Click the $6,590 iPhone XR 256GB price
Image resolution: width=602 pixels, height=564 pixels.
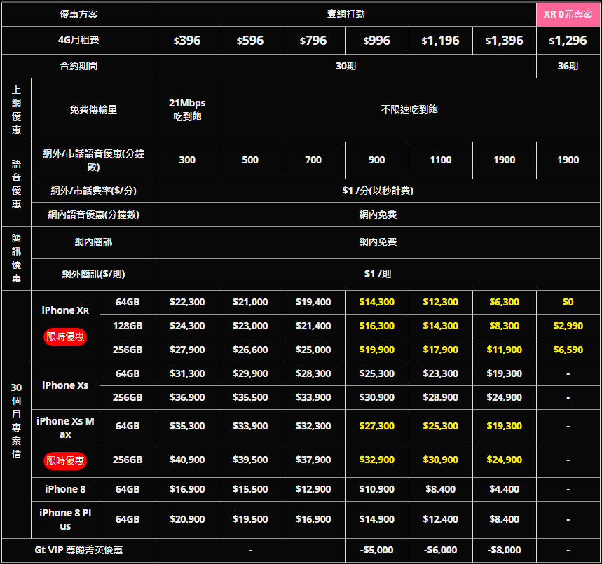click(568, 350)
